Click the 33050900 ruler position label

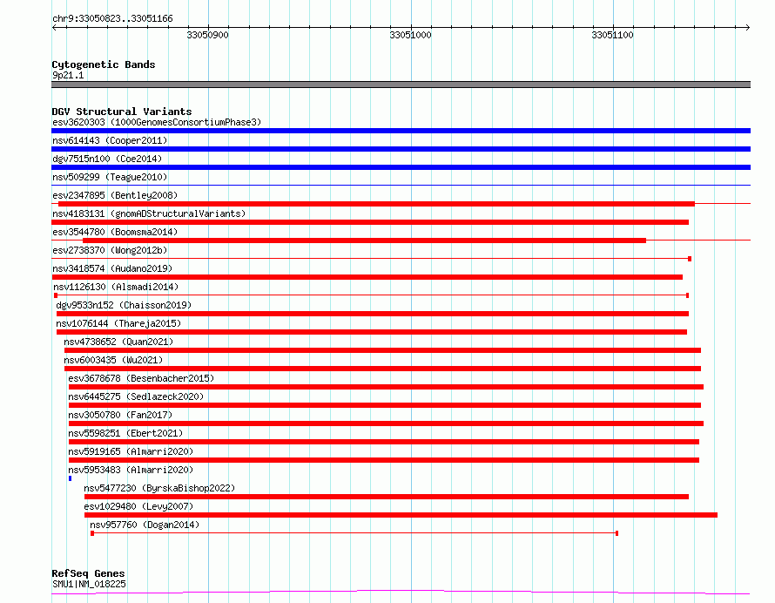pos(207,35)
